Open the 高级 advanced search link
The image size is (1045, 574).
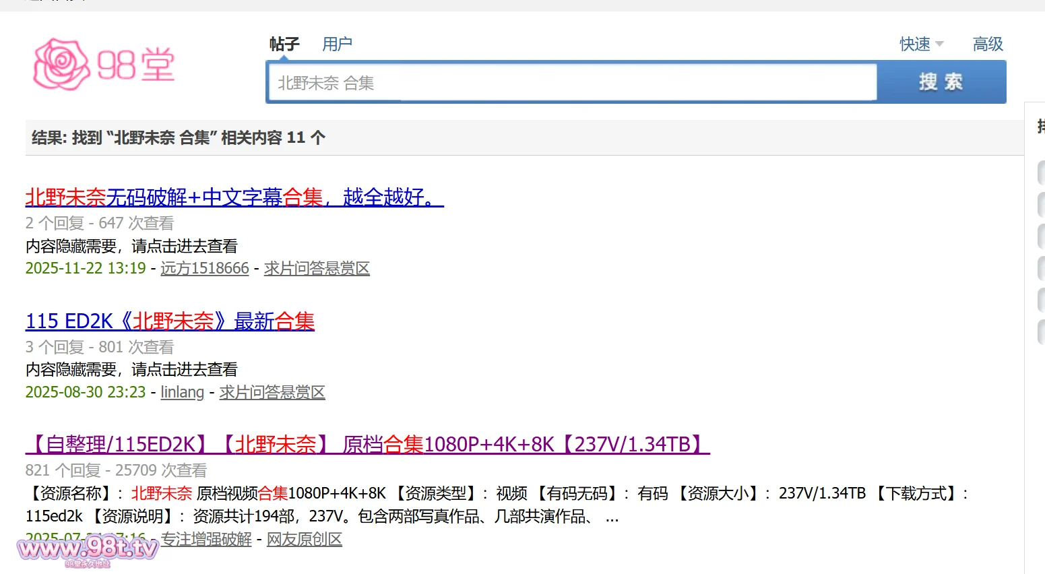[x=988, y=44]
